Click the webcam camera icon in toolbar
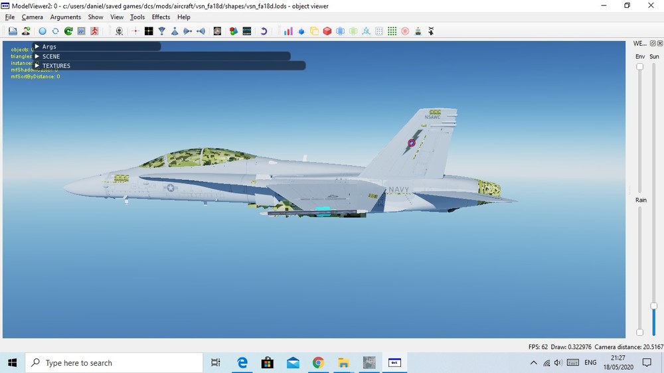Image resolution: width=664 pixels, height=373 pixels. click(x=119, y=31)
